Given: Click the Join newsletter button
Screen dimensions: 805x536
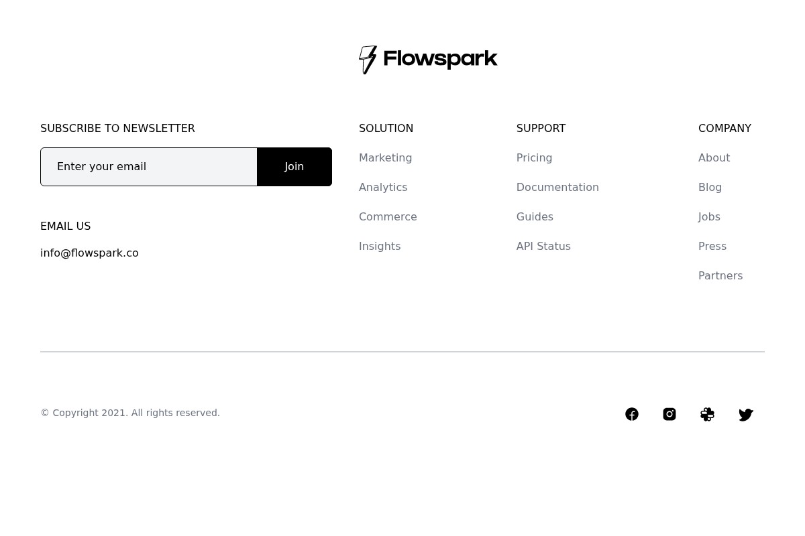Looking at the screenshot, I should click(x=294, y=166).
